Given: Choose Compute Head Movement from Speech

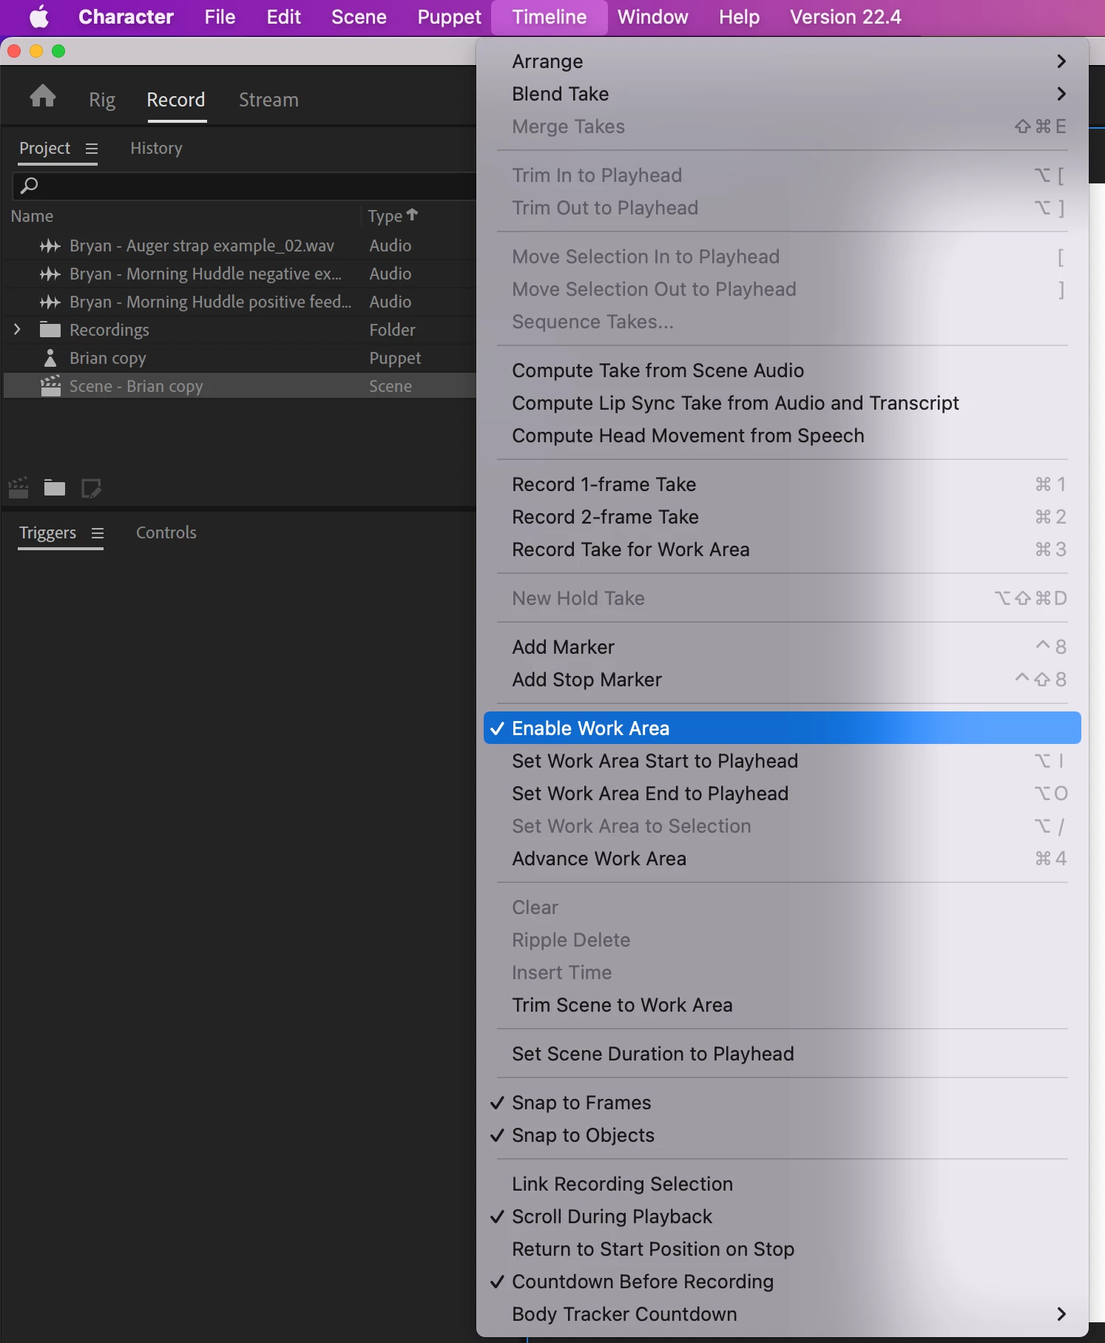Looking at the screenshot, I should pyautogui.click(x=782, y=435).
